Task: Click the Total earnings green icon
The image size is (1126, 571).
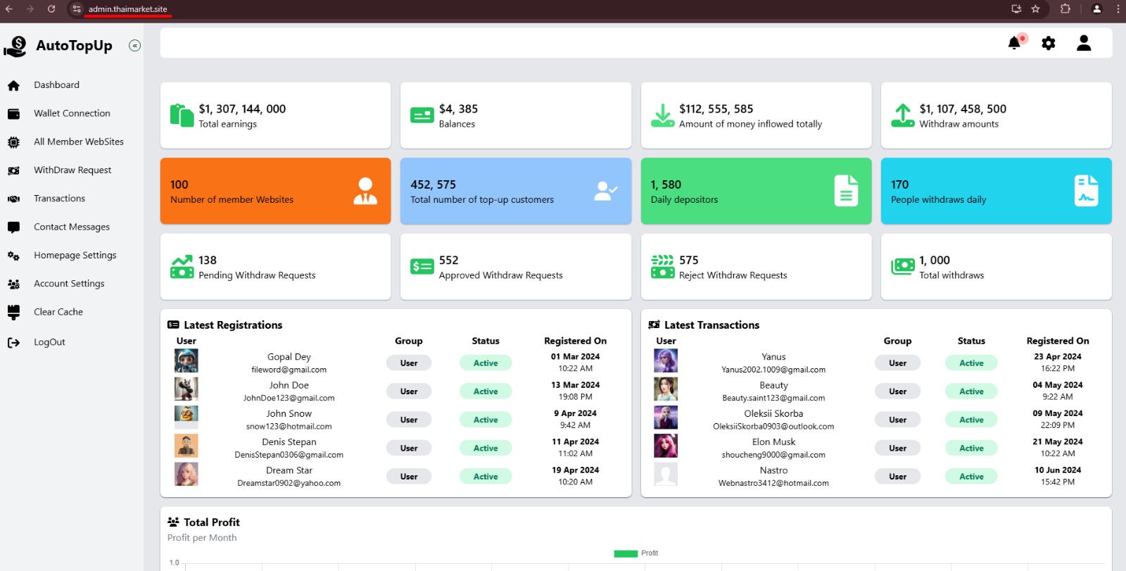Action: point(182,115)
